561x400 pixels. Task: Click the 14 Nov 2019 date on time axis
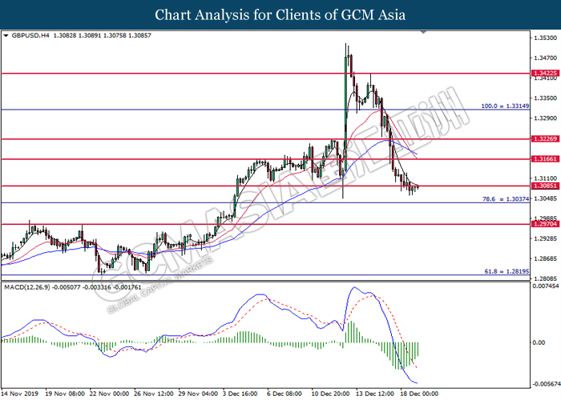[20, 394]
